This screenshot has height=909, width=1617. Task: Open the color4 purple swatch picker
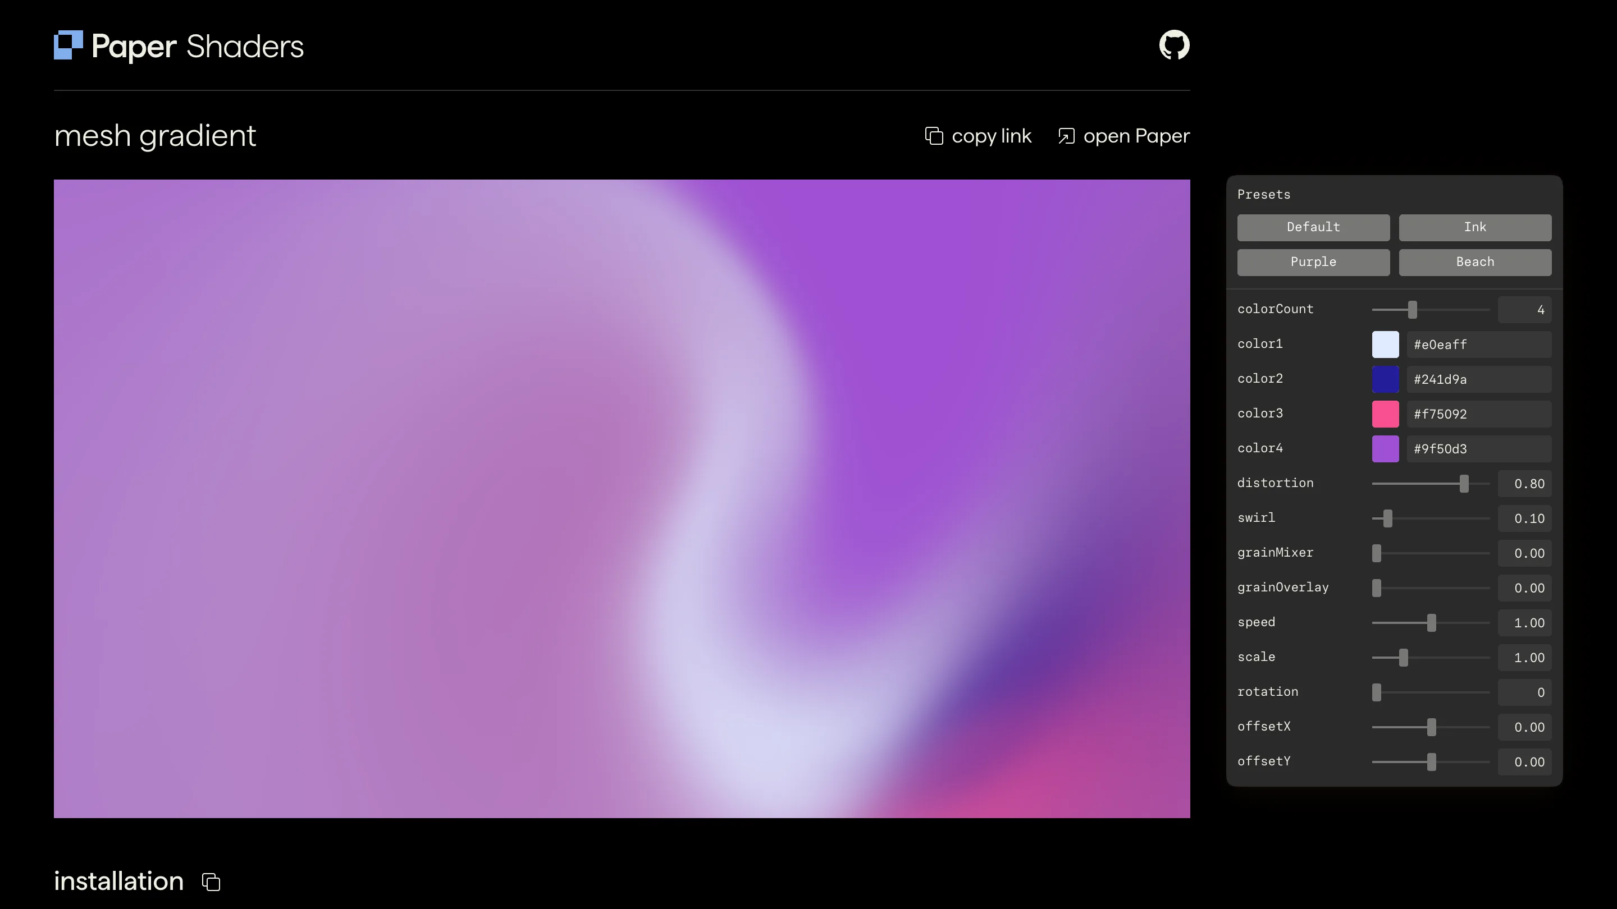[x=1385, y=448]
